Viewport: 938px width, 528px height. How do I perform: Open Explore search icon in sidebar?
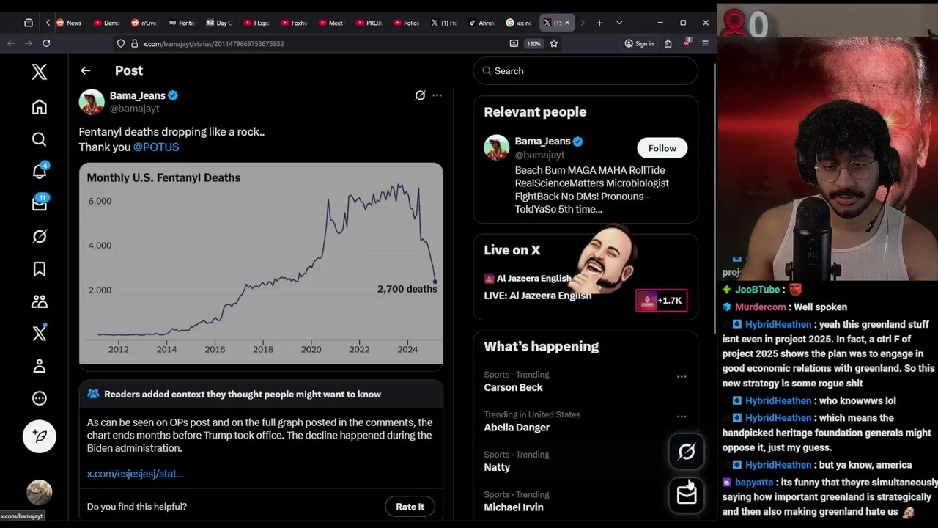click(40, 139)
